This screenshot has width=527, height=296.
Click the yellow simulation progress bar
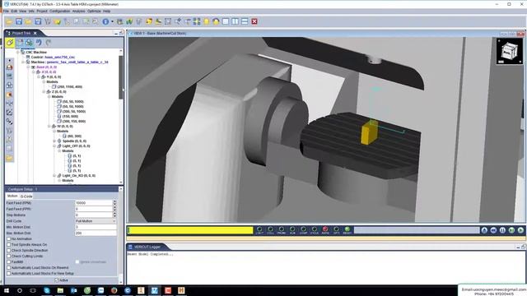pyautogui.click(x=190, y=230)
